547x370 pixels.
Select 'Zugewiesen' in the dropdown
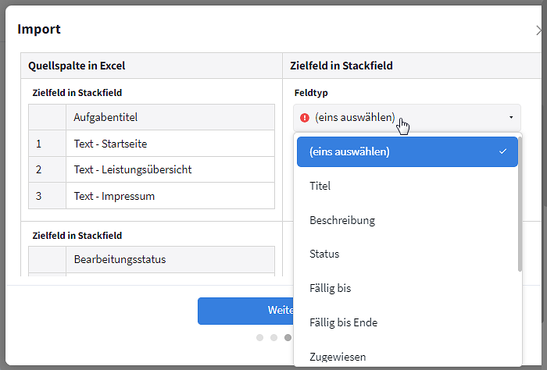pos(338,357)
